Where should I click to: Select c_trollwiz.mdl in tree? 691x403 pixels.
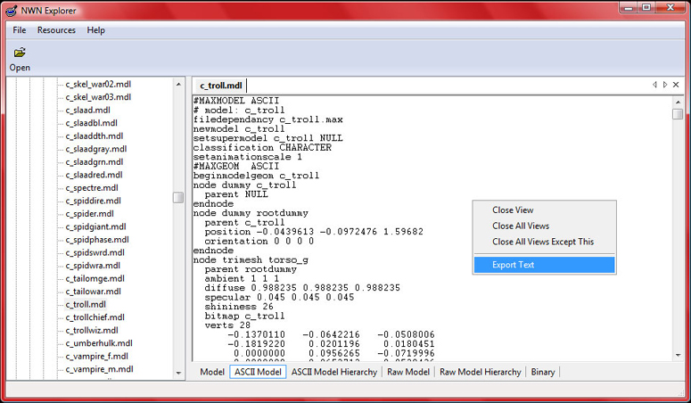[x=92, y=330]
